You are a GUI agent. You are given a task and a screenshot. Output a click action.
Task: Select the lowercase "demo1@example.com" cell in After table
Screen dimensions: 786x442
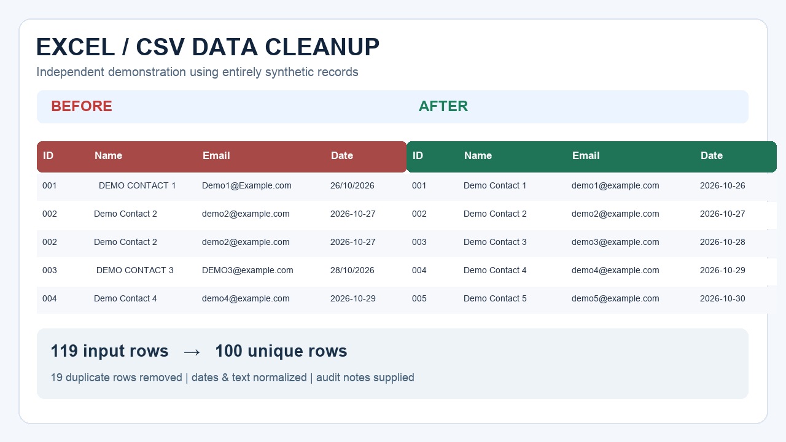[615, 185]
